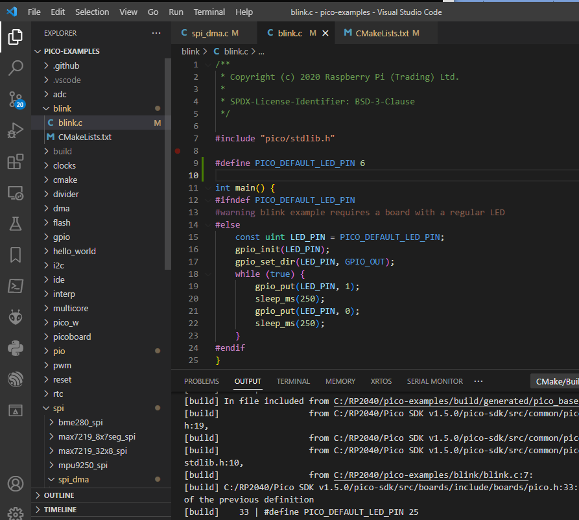
Task: Open the sidebar icon below Espressif
Action: pos(15,410)
